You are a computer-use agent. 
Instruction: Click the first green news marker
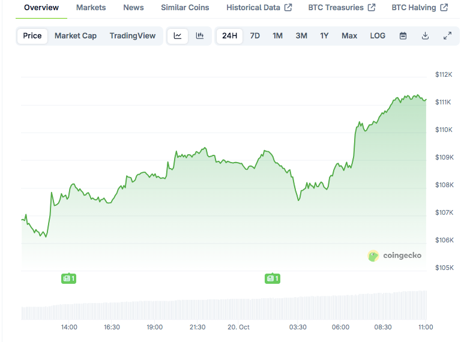(x=69, y=278)
